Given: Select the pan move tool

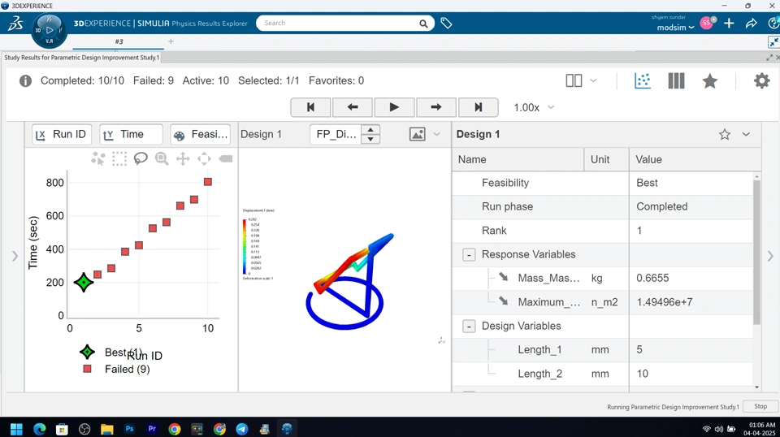Looking at the screenshot, I should (x=183, y=158).
